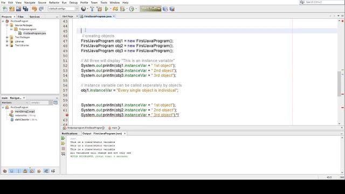
Task: Switch to the Files tab
Action: click(20, 17)
